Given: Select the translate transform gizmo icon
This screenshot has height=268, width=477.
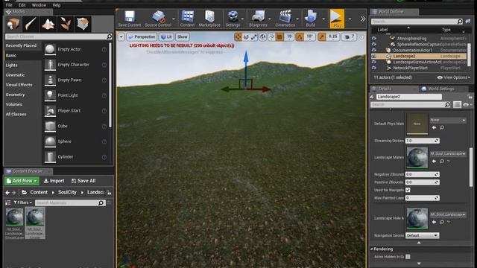Looking at the screenshot, I should 238,37.
